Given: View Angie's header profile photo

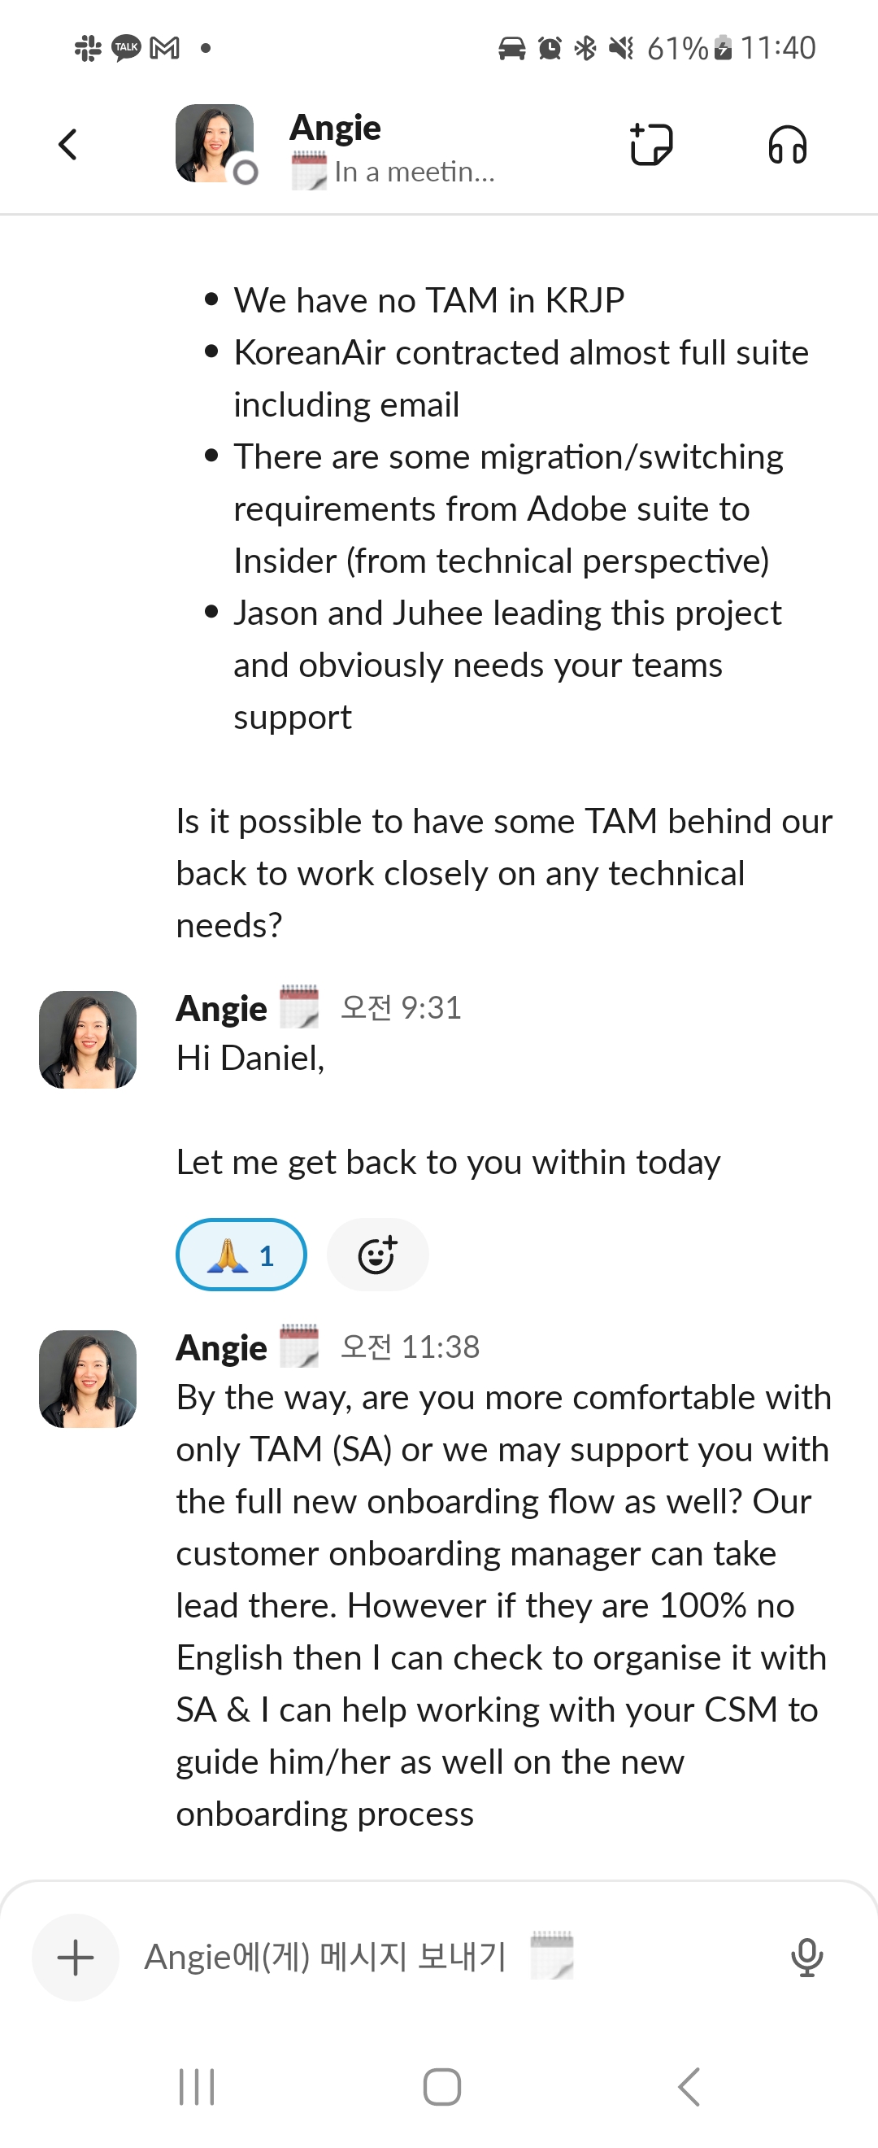Looking at the screenshot, I should click(x=214, y=143).
